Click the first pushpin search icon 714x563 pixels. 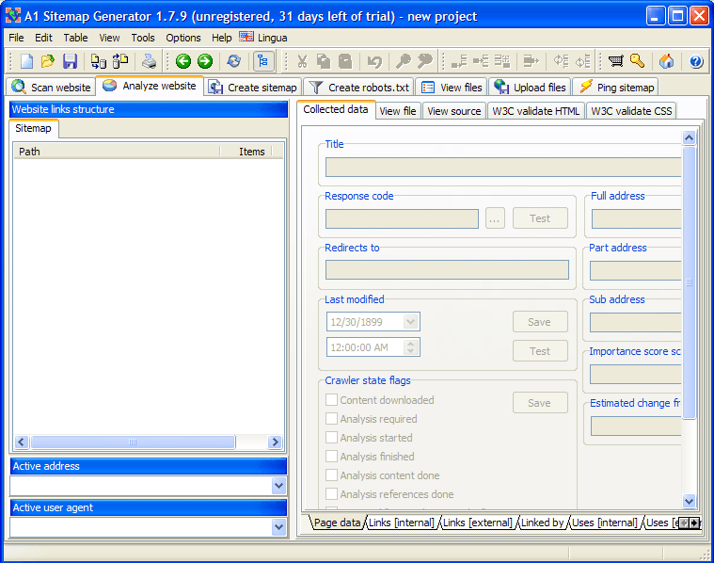[x=403, y=61]
